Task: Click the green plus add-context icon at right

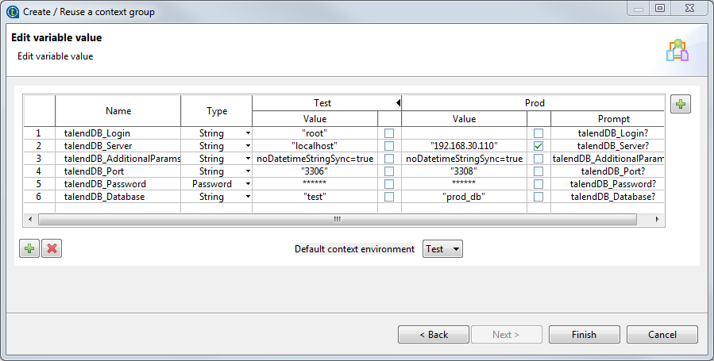Action: (x=680, y=105)
